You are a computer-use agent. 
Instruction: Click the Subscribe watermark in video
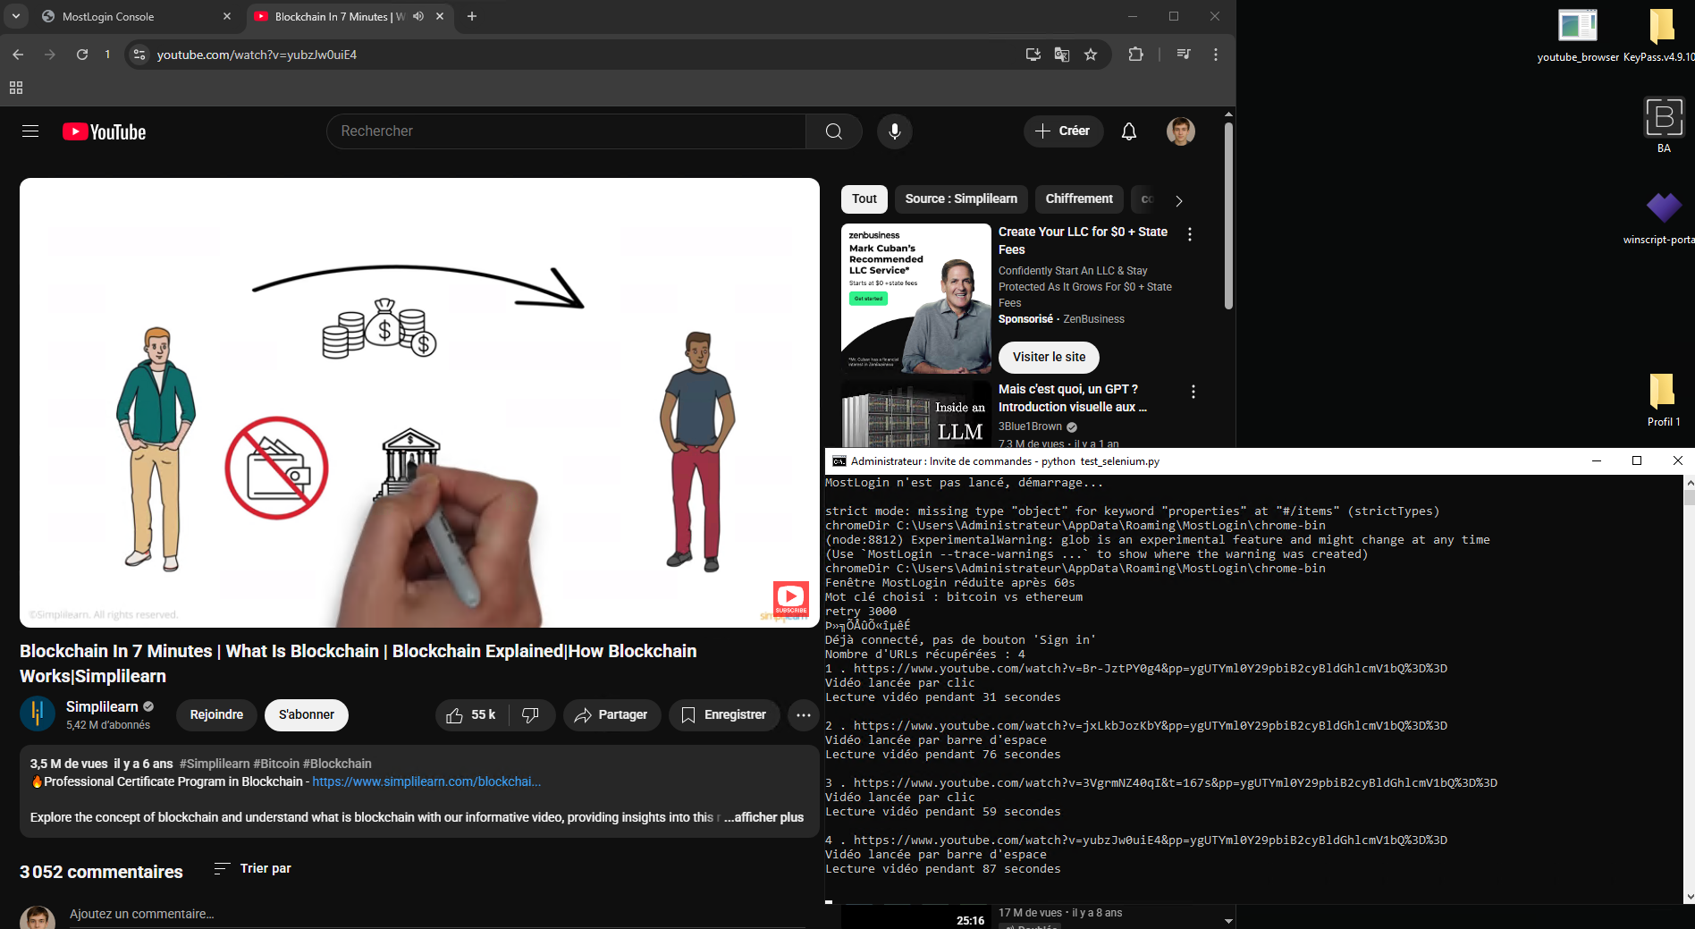[x=790, y=598]
